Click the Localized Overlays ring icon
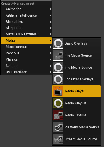Image resolution: width=104 pixels, height=147 pixels. (x=58, y=79)
